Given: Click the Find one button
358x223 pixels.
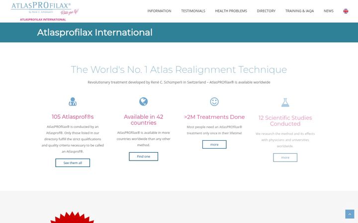Looking at the screenshot, I should 143,156.
